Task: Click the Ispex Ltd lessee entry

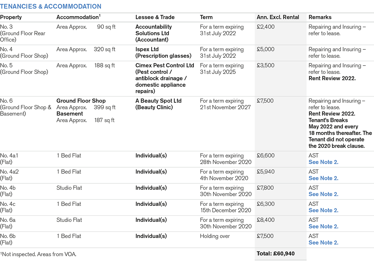Action: pos(147,49)
